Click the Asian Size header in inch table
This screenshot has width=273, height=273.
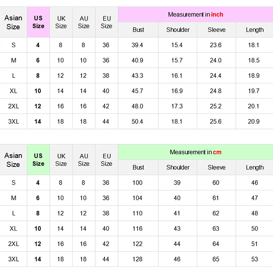(x=13, y=22)
